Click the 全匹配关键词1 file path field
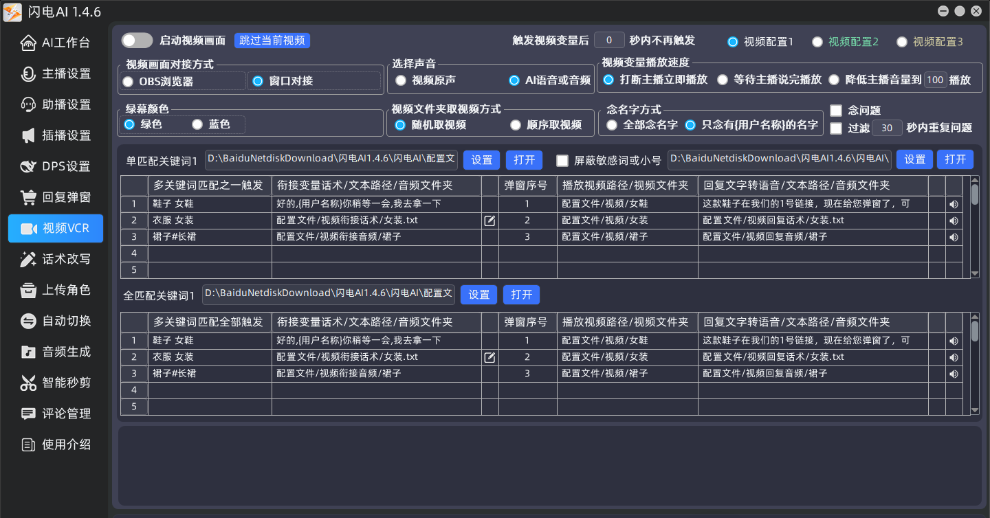 (329, 294)
